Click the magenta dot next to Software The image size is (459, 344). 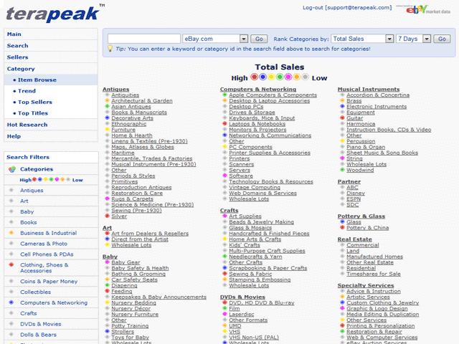coord(224,176)
